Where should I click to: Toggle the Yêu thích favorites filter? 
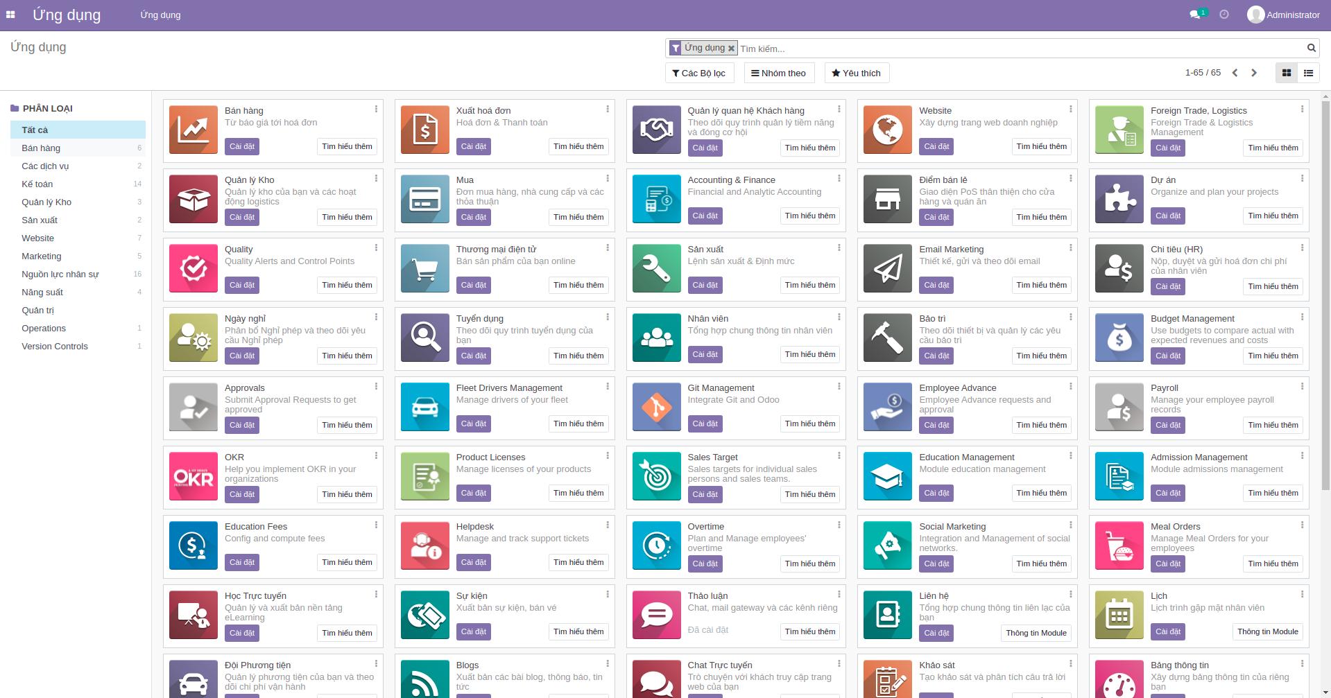[857, 72]
